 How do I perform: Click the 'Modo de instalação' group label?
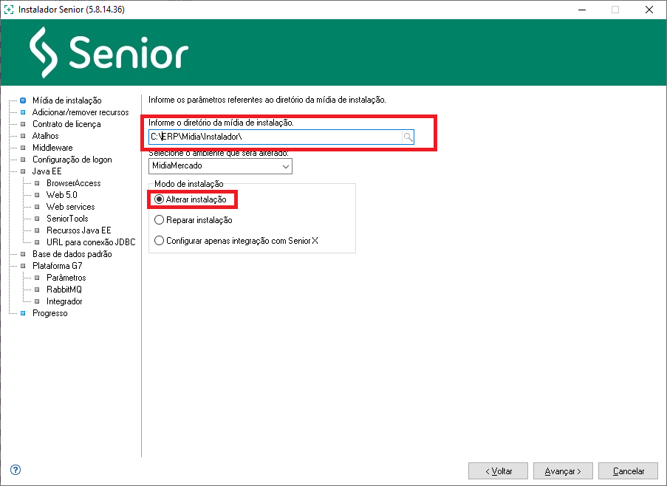pos(188,184)
